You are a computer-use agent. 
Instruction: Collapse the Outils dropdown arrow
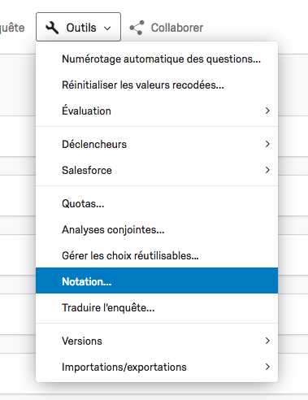coord(107,28)
